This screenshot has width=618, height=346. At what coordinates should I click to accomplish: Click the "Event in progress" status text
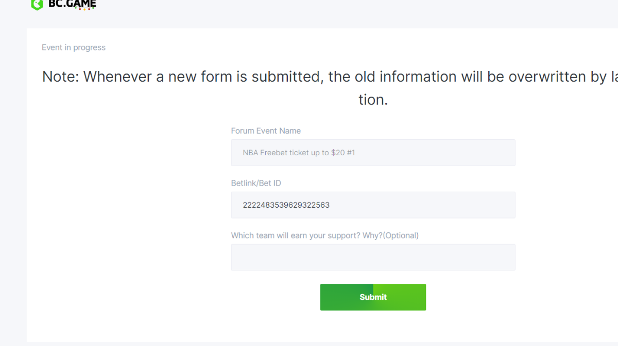click(x=74, y=47)
